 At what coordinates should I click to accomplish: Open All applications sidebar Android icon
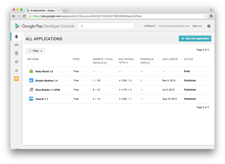(x=16, y=37)
